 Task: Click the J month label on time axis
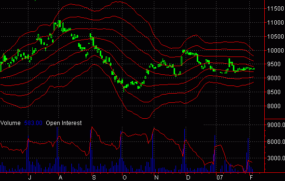click(x=29, y=178)
